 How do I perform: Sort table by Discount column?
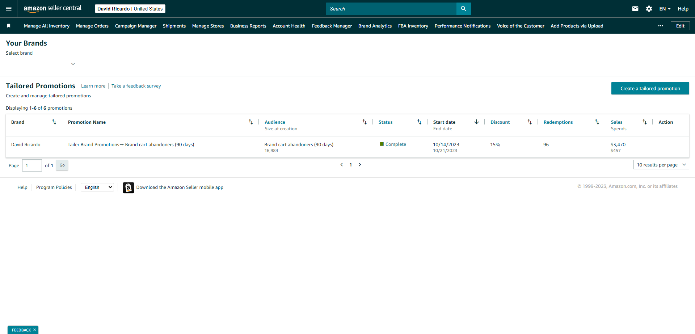point(530,122)
